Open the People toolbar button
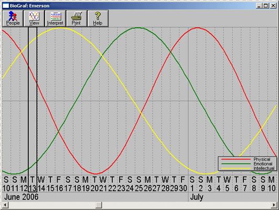Image resolution: width=279 pixels, height=210 pixels. tap(13, 18)
